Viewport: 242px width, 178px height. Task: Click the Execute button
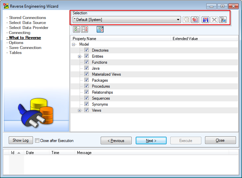point(186,141)
